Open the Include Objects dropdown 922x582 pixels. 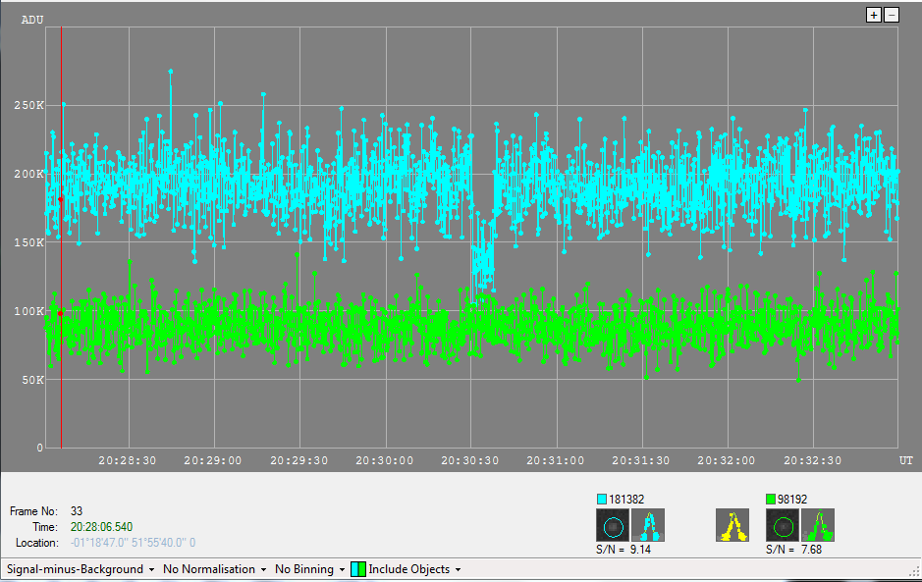(x=414, y=569)
